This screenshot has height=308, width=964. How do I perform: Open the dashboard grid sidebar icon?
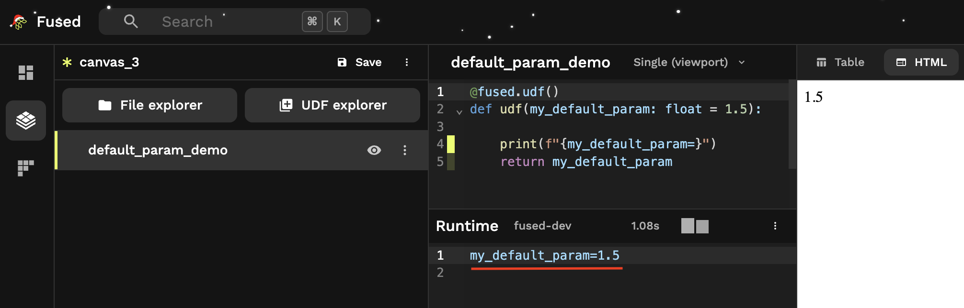[x=26, y=73]
